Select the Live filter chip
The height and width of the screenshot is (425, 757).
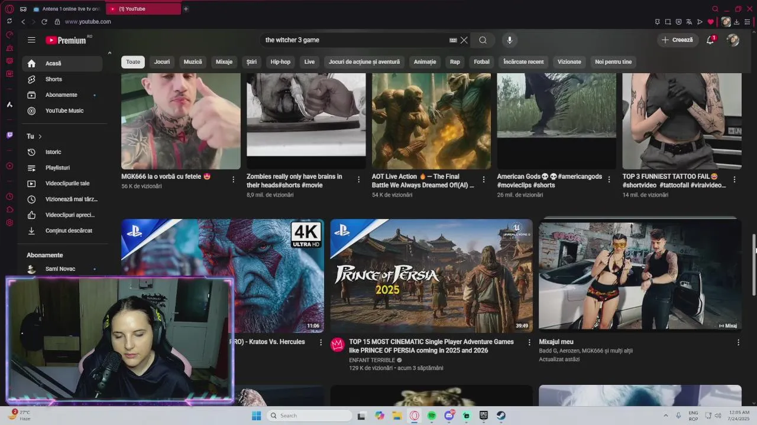(309, 62)
